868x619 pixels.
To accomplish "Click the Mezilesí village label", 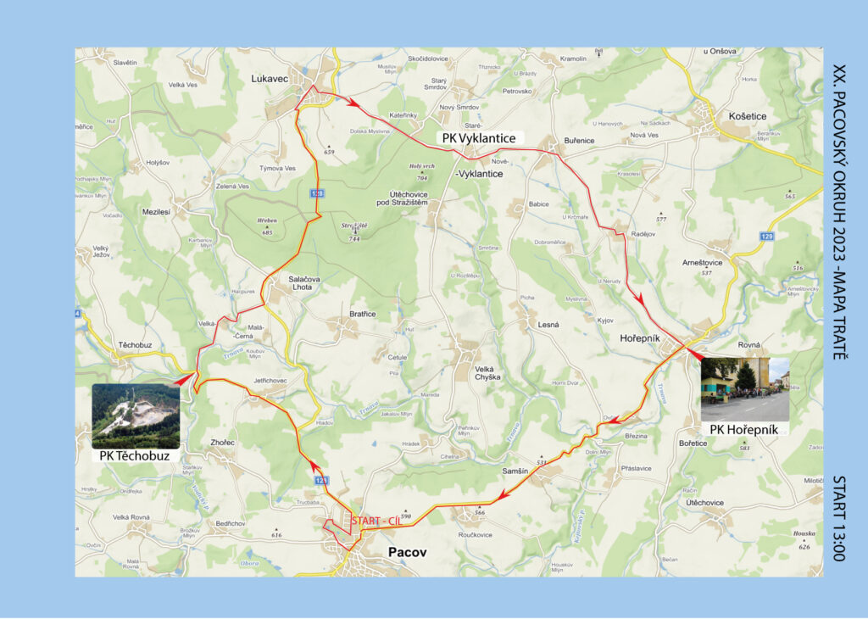I will click(x=156, y=212).
